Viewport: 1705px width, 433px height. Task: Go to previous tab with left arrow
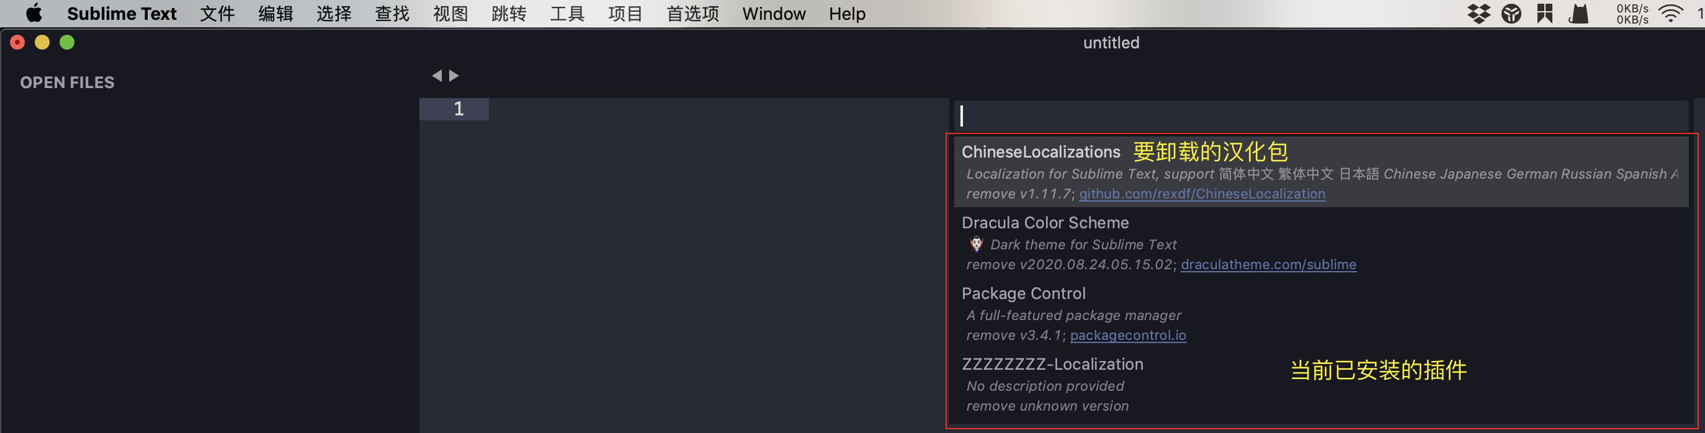tap(437, 76)
